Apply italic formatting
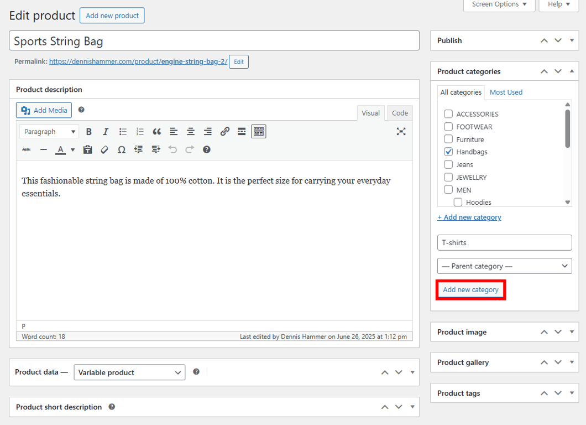The width and height of the screenshot is (586, 425). point(106,131)
